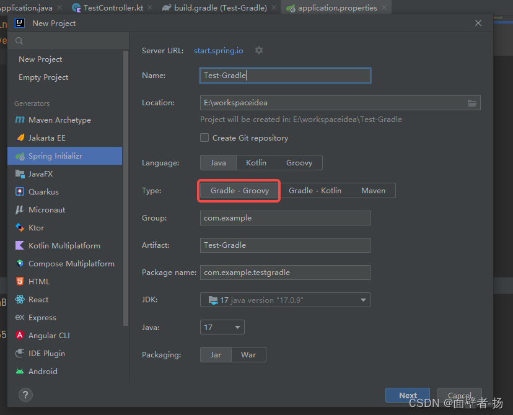
Task: Click the React atom icon
Action: pyautogui.click(x=20, y=299)
